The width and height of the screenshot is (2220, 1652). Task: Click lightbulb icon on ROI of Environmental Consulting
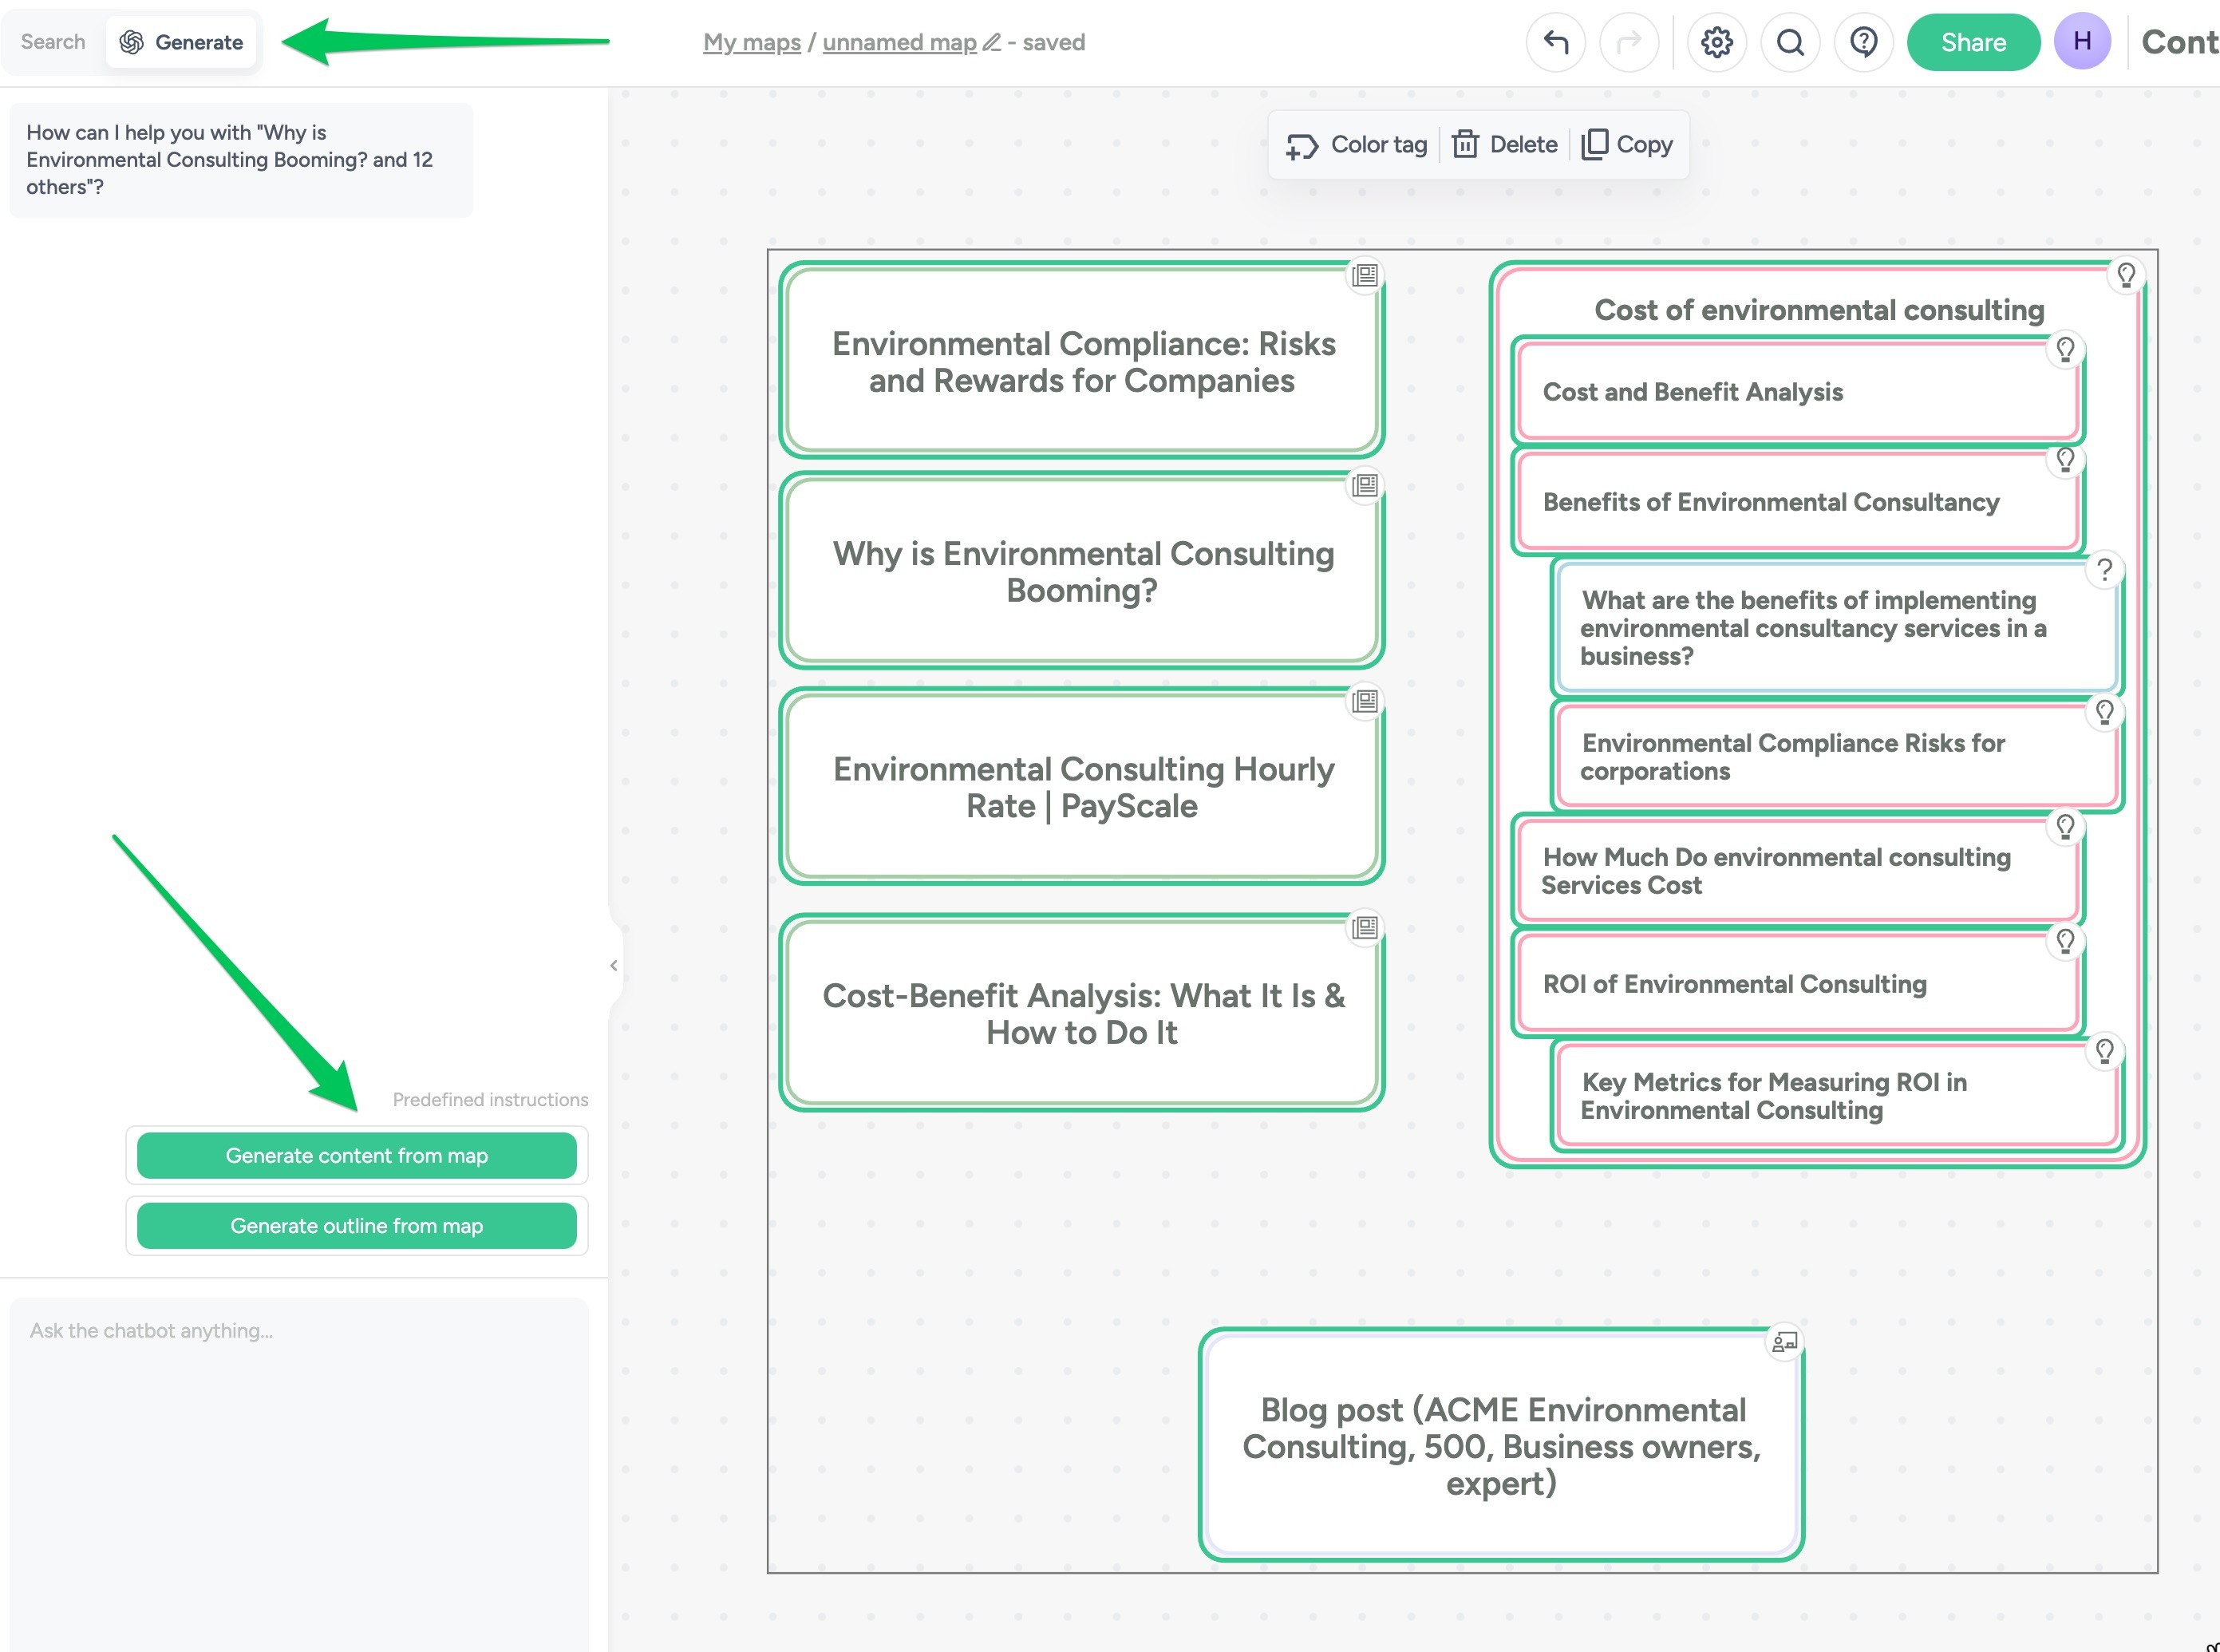pyautogui.click(x=2065, y=941)
